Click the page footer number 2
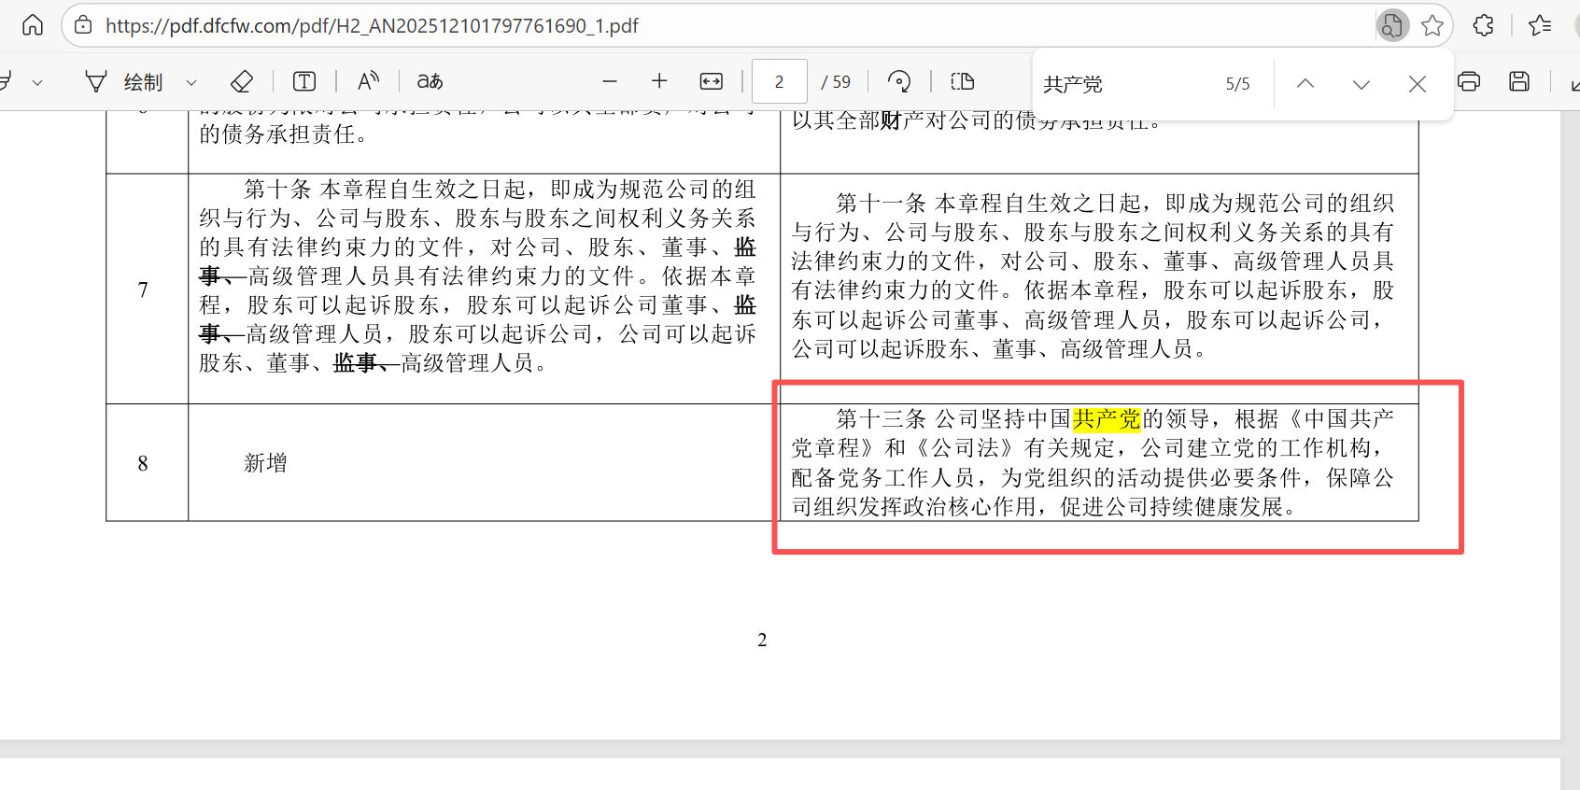Screen dimensions: 1580x790 click(x=762, y=640)
